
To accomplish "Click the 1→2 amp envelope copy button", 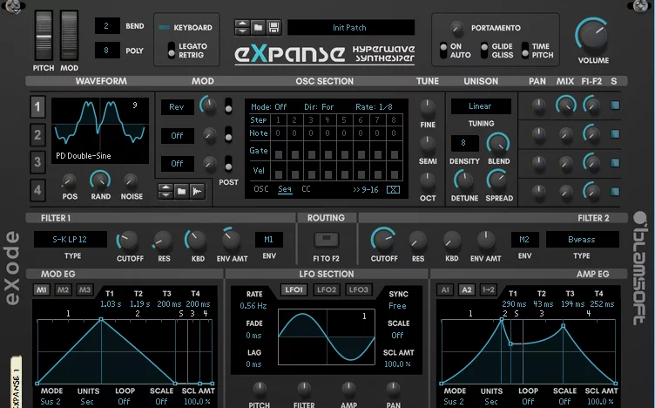I will coord(489,290).
